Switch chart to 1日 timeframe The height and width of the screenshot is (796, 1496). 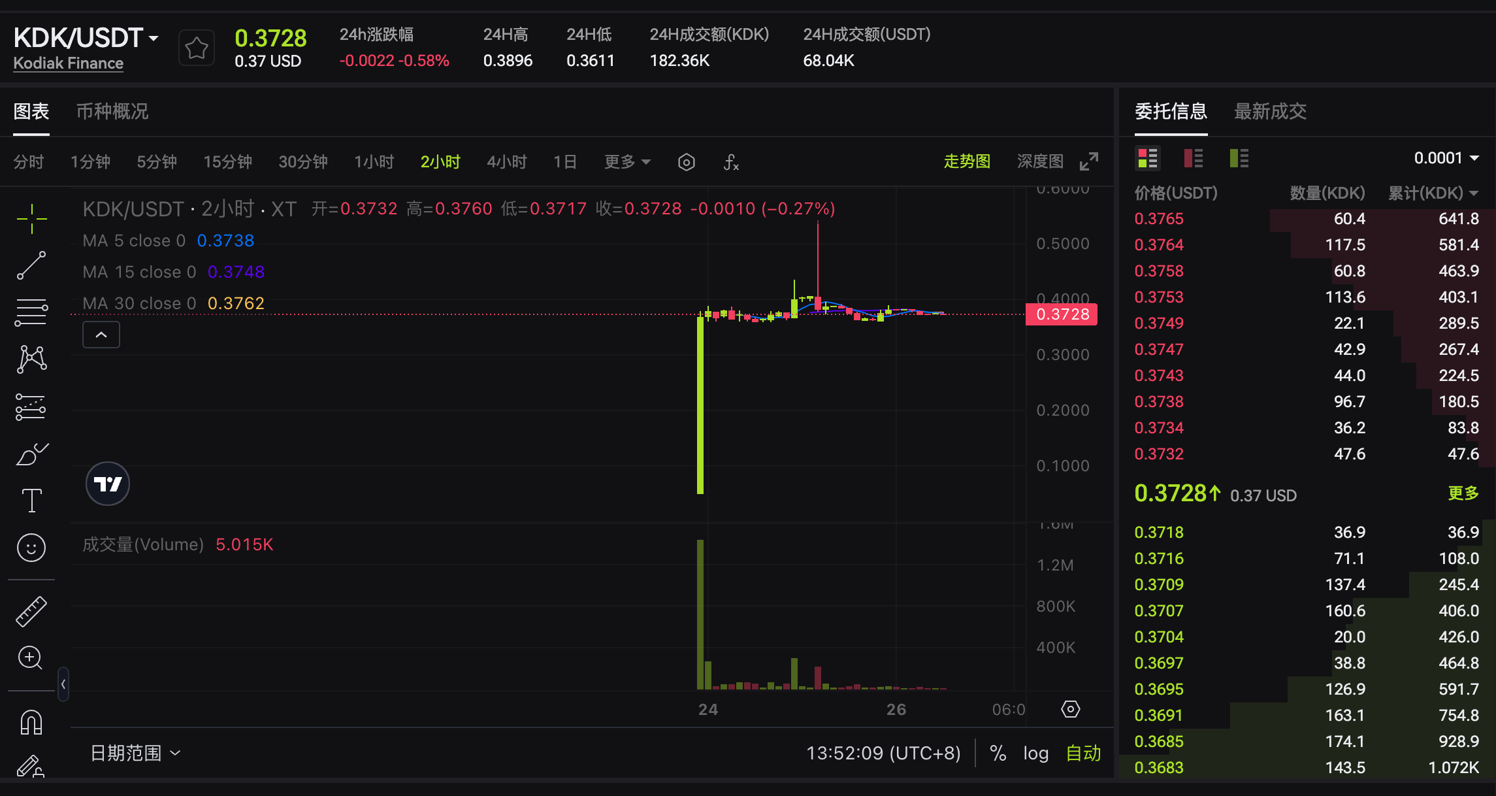coord(564,161)
